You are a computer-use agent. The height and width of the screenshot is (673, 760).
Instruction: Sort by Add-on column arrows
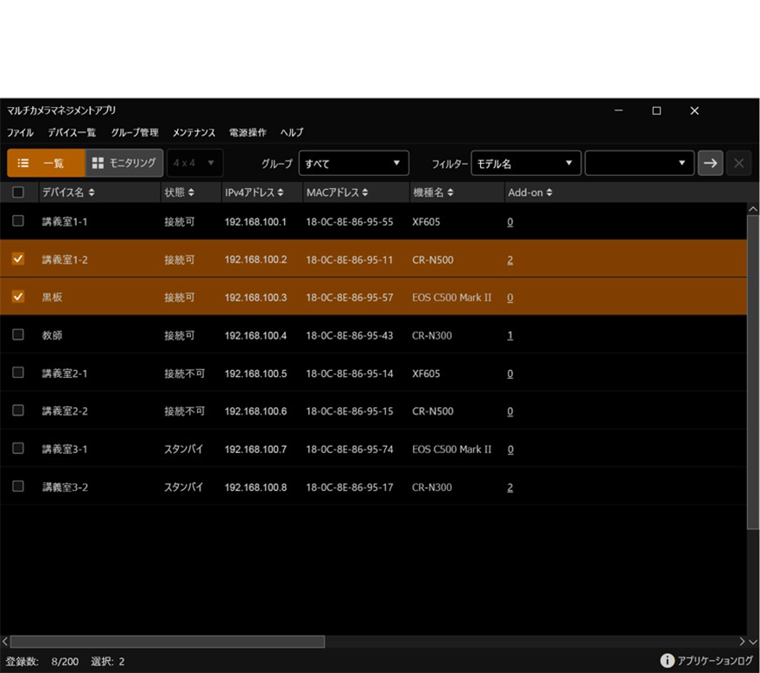[x=549, y=192]
